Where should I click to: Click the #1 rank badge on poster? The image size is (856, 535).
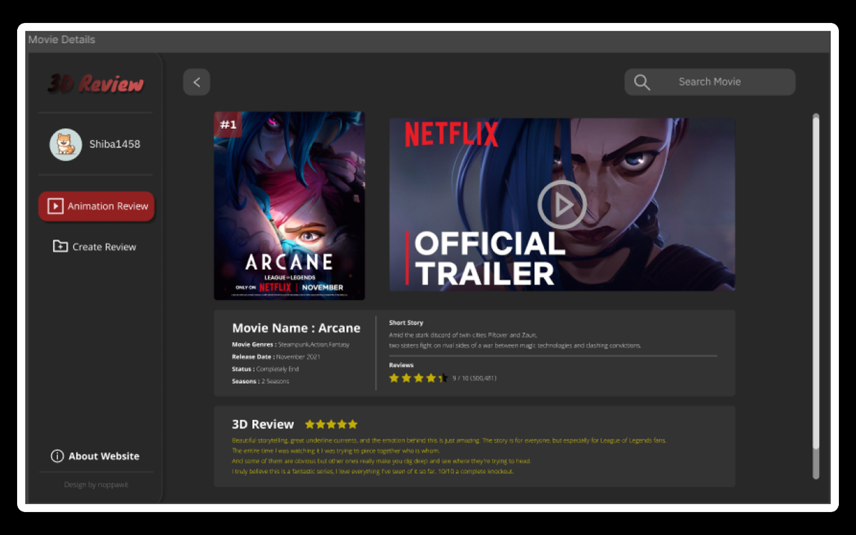tap(228, 124)
